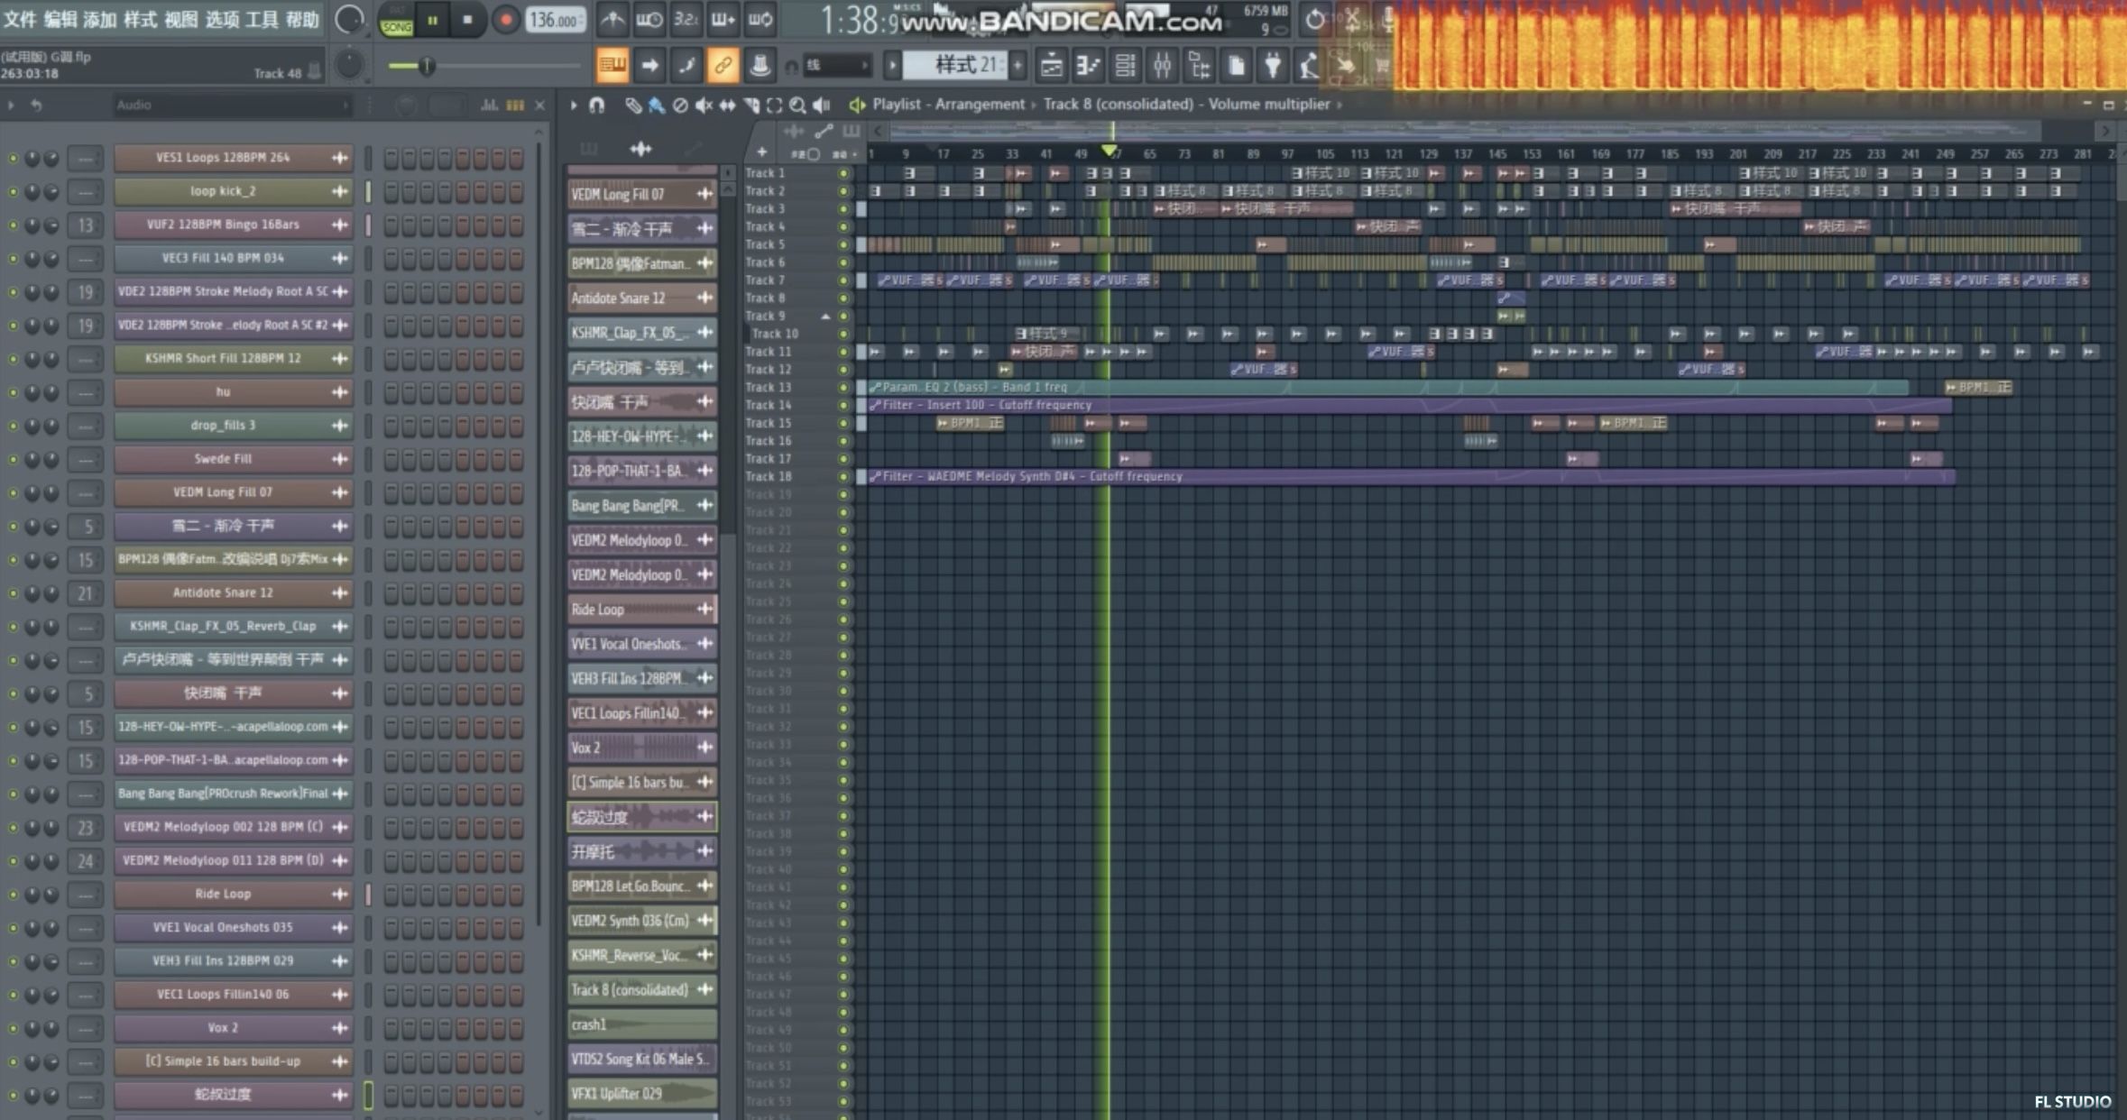
Task: Click the 136.000 tempo field
Action: pos(554,20)
